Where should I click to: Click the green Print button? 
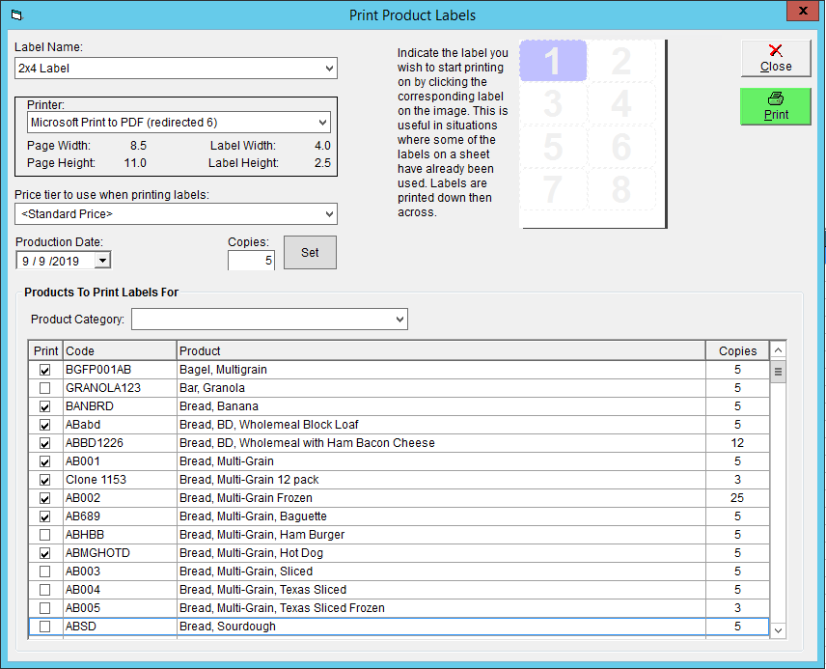tap(776, 106)
